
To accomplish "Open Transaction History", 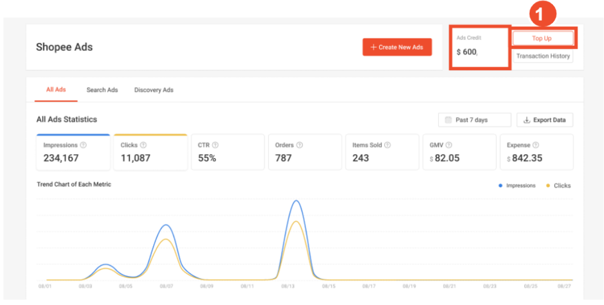I will 543,56.
